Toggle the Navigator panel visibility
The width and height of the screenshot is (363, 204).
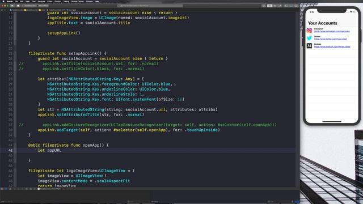click(286, 6)
